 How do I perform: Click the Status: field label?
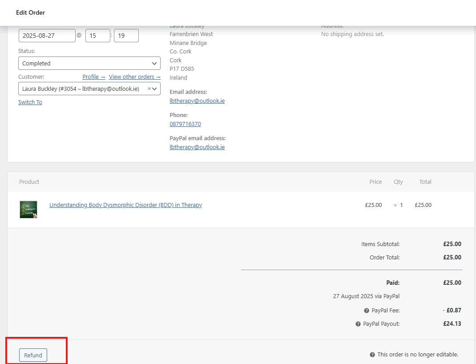pyautogui.click(x=27, y=51)
